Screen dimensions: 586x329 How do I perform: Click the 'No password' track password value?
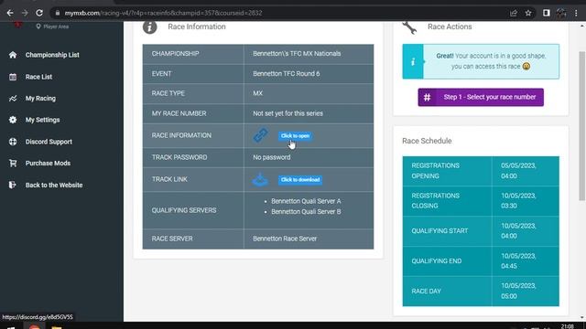pyautogui.click(x=271, y=157)
